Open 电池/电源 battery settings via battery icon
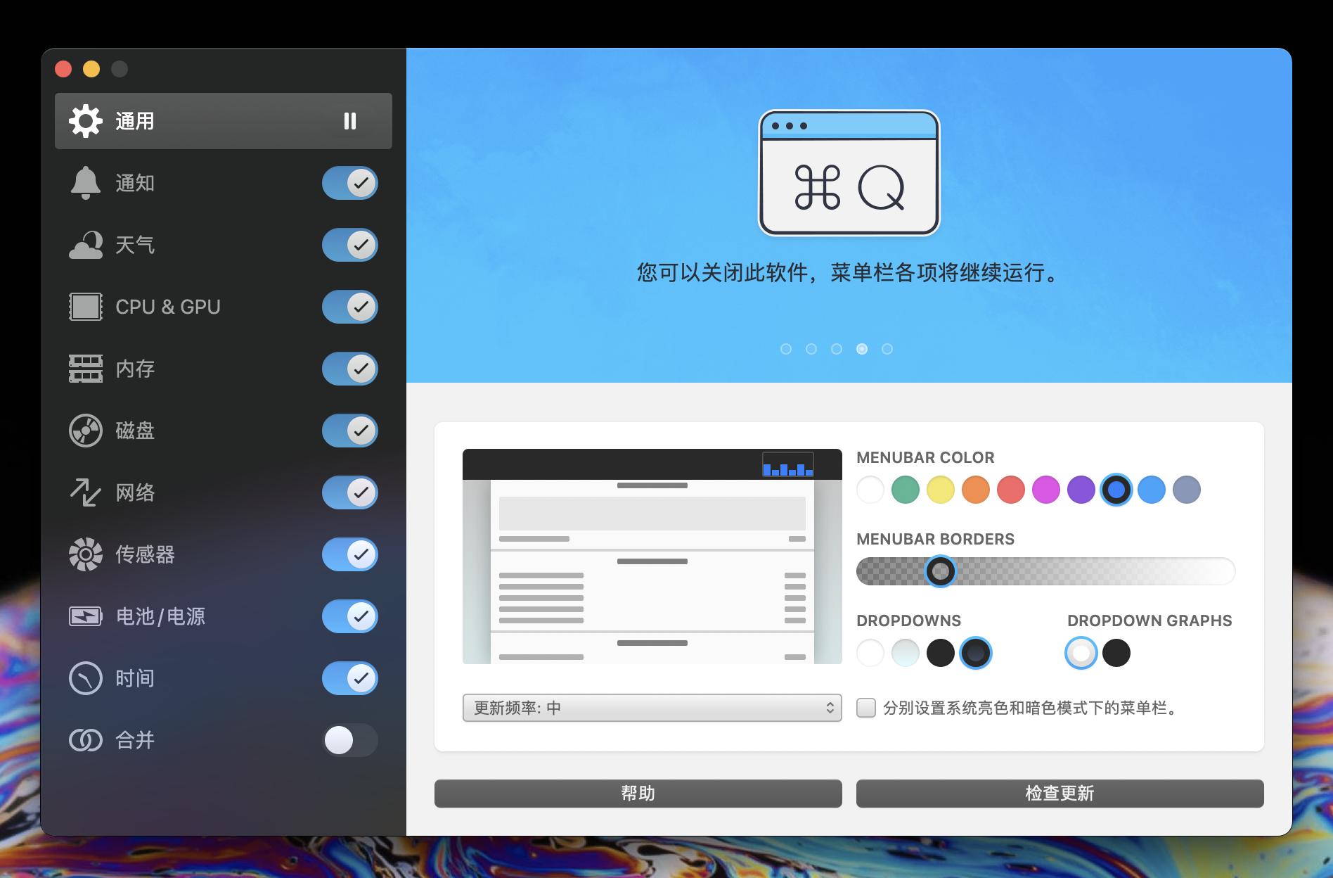The height and width of the screenshot is (878, 1333). 86,616
